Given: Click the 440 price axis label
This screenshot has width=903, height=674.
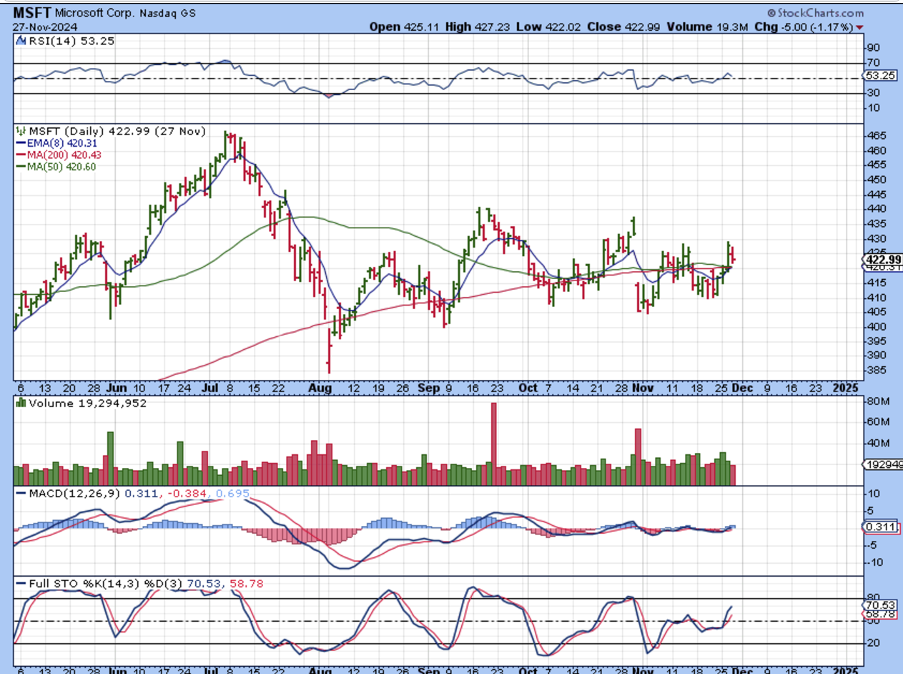Looking at the screenshot, I should coord(875,209).
